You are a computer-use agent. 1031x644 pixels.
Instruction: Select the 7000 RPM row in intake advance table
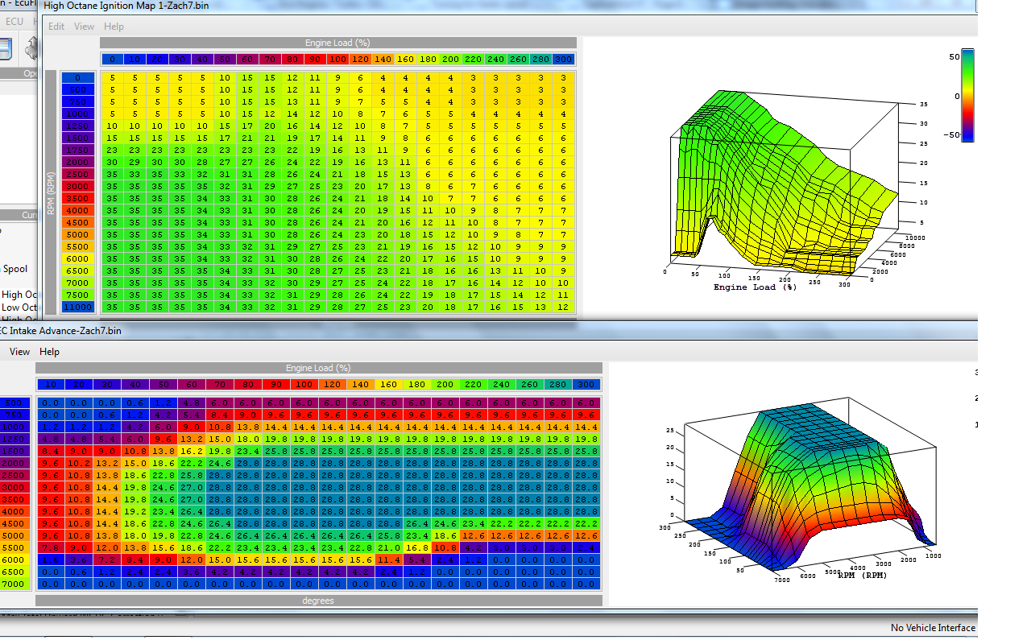(15, 583)
